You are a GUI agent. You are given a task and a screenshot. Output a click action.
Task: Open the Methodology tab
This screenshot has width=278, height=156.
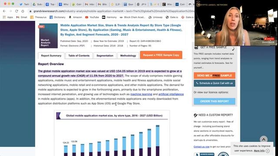[x=128, y=55]
